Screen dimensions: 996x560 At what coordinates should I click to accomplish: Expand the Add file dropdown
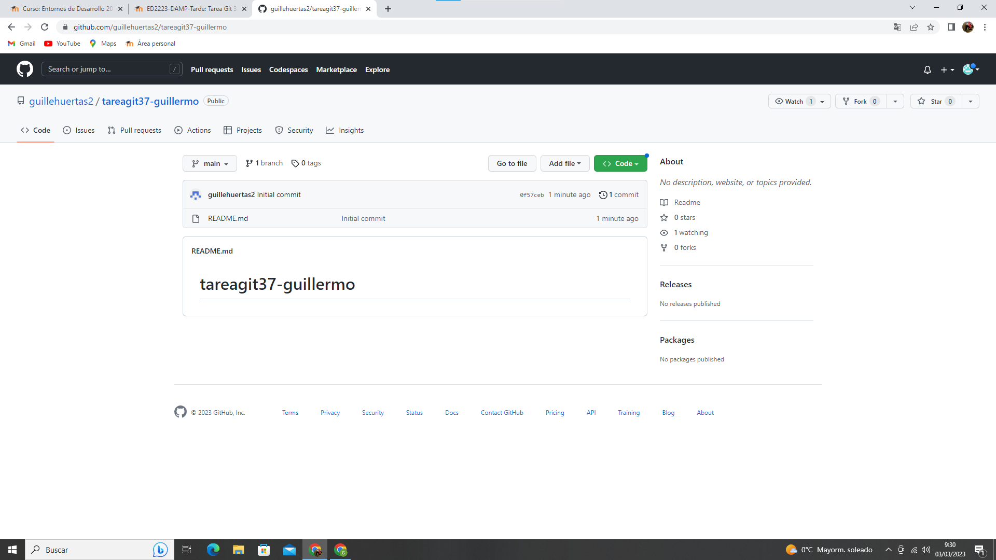[565, 163]
